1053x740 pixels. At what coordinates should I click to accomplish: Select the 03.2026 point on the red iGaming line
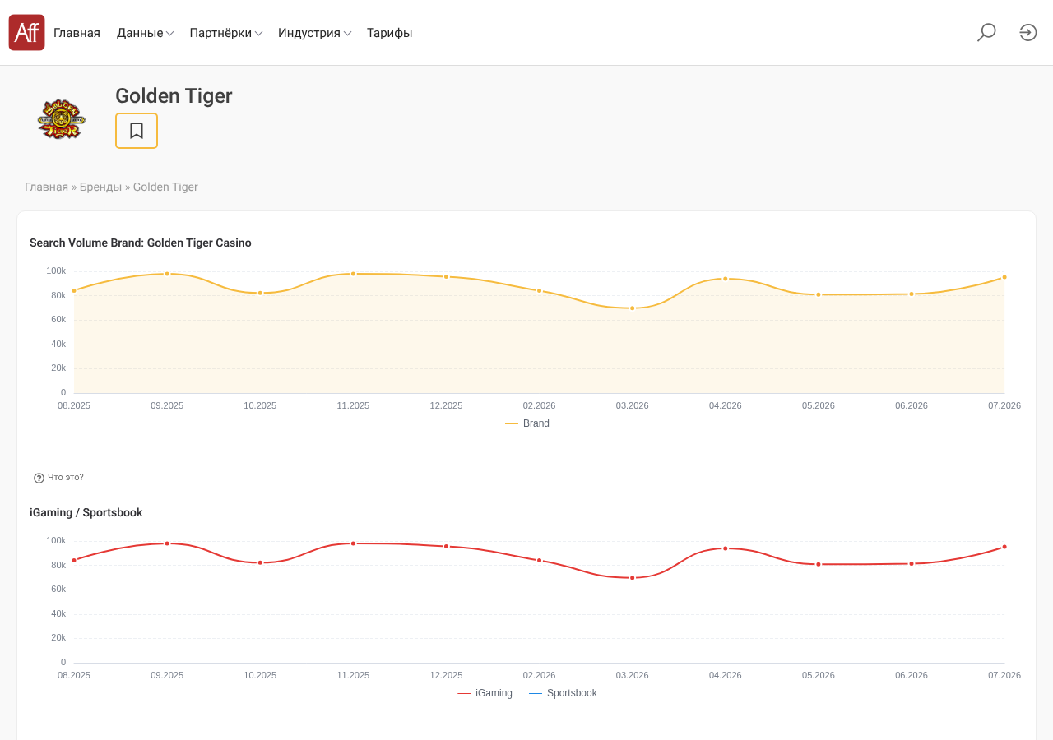click(633, 578)
